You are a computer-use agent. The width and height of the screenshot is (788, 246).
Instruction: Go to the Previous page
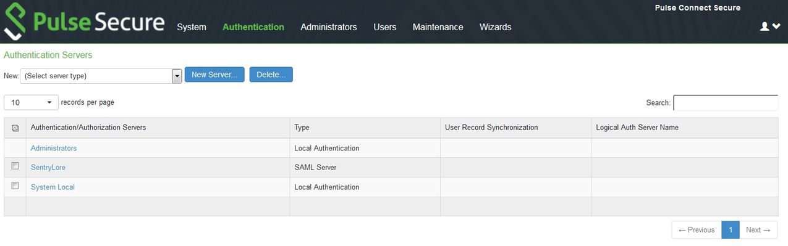tap(697, 230)
